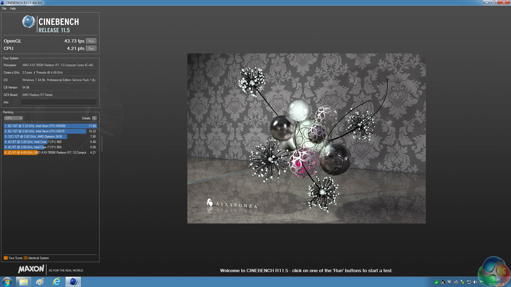
Task: Click the Cinebench taskbar icon
Action: [73, 282]
